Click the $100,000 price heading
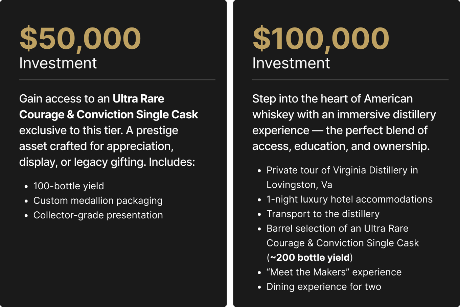This screenshot has width=460, height=307. coord(321,39)
